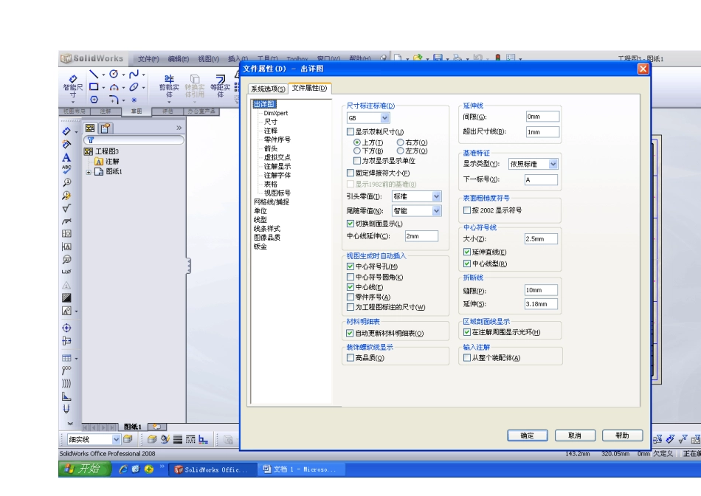Select 注解字体 in options tree
Viewport: 701px width, 496px height.
pyautogui.click(x=277, y=175)
